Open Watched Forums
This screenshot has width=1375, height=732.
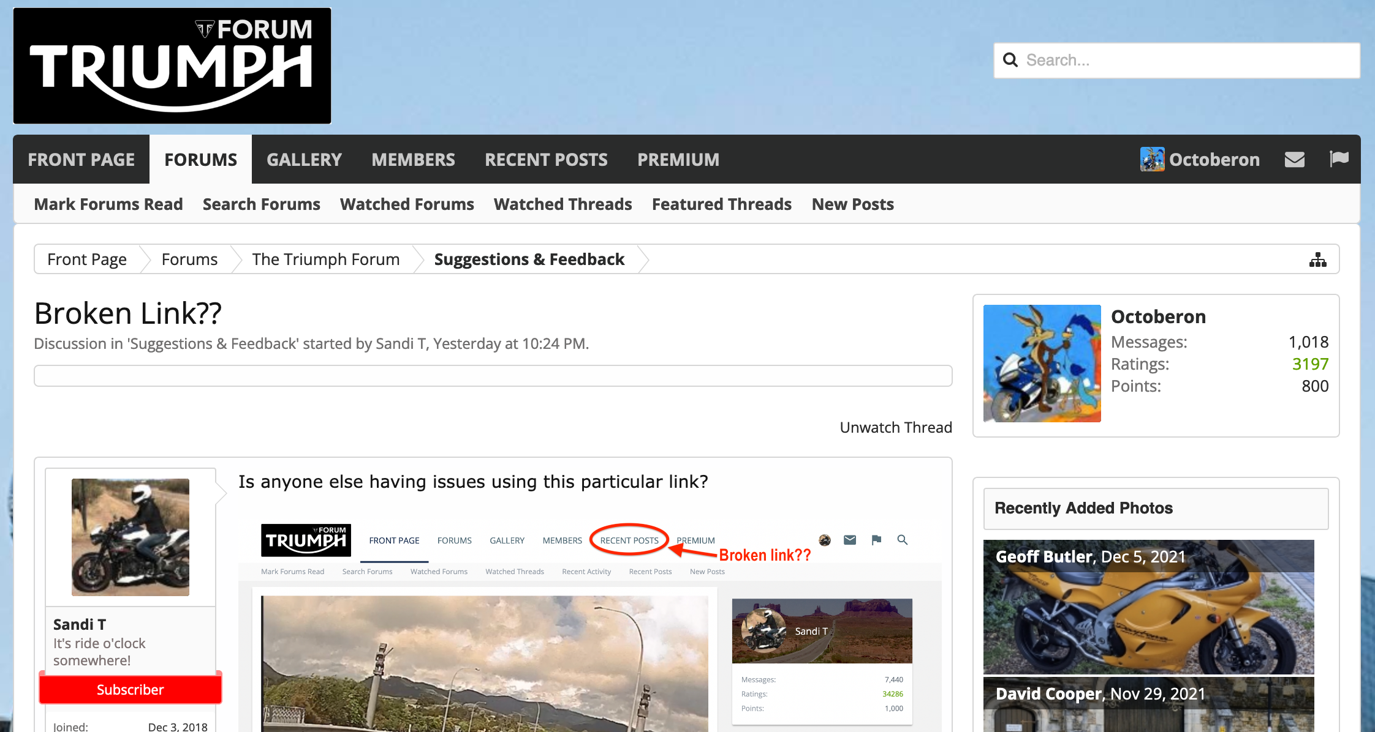(x=407, y=204)
